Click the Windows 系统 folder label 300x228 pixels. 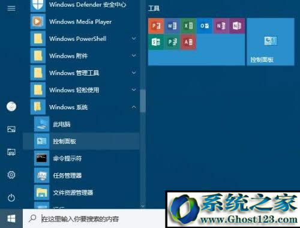point(68,107)
